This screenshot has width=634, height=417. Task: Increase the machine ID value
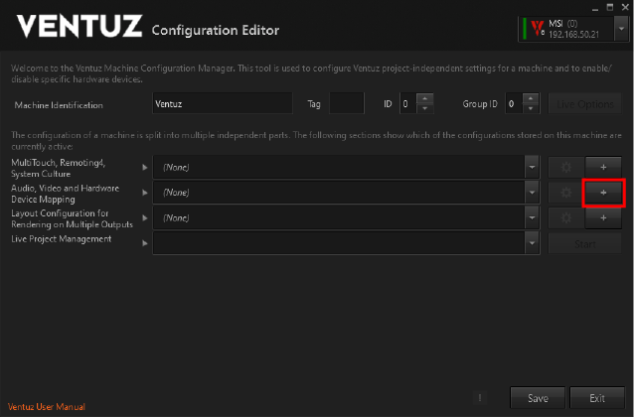425,98
